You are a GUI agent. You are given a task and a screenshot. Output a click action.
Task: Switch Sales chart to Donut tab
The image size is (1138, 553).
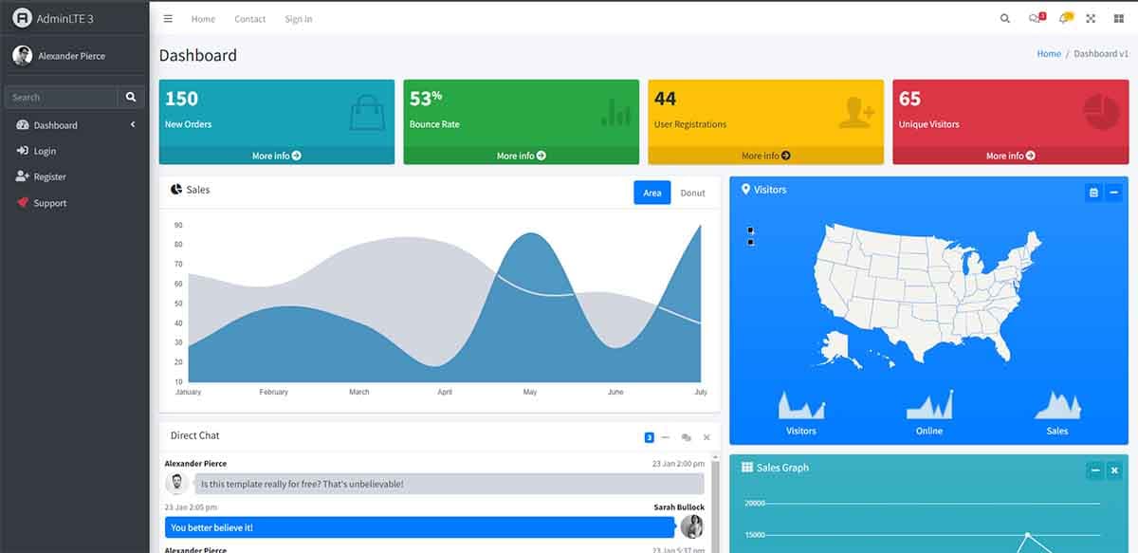692,193
